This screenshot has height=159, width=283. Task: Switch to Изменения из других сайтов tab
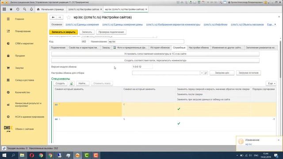227,48
